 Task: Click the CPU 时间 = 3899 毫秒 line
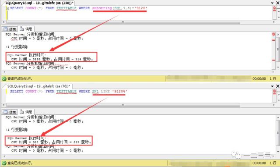coord(52,59)
